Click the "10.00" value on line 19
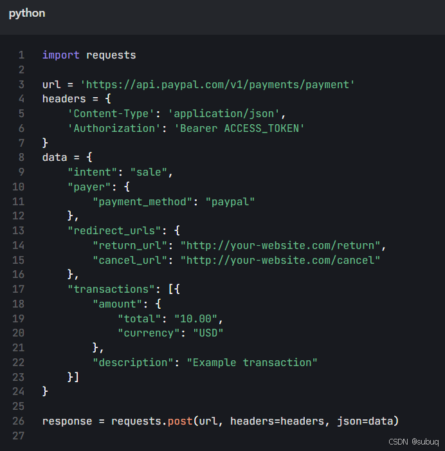 pos(195,318)
